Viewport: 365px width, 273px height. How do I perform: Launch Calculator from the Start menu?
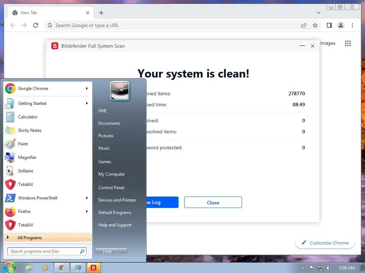click(48, 117)
